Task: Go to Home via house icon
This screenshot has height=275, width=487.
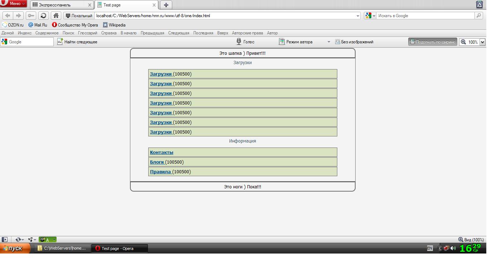Action: [56, 15]
